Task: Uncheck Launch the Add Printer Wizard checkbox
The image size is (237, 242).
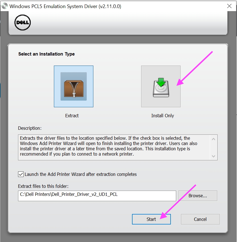Action: (21, 174)
